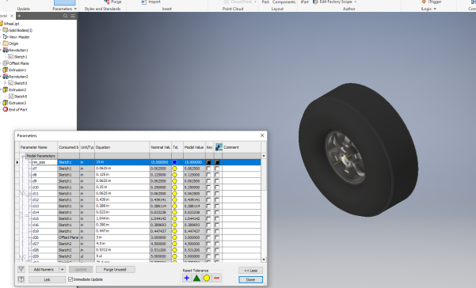The height and width of the screenshot is (288, 476).
Task: Toggle export checkbox for parameter d7
Action: click(x=217, y=169)
